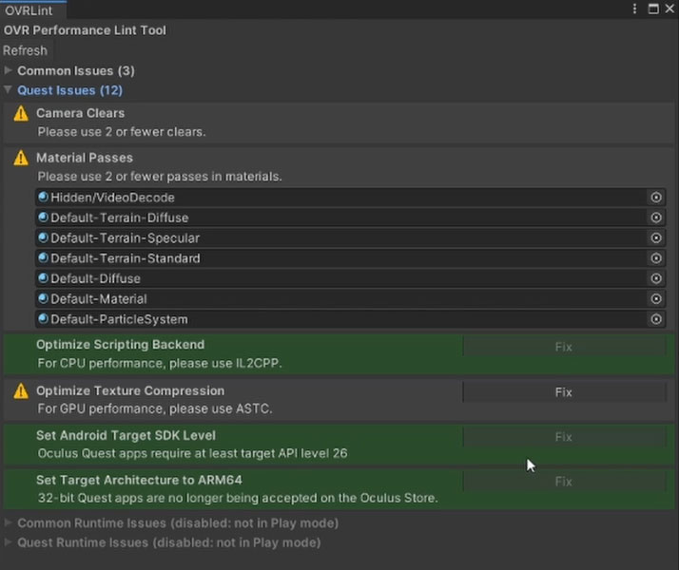Open object picker for Default-Terrain-Standard

tap(656, 258)
